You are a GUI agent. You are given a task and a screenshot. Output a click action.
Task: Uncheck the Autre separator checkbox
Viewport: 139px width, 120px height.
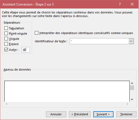pos(6,50)
